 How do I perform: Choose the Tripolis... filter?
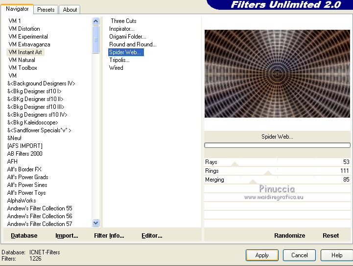119,60
